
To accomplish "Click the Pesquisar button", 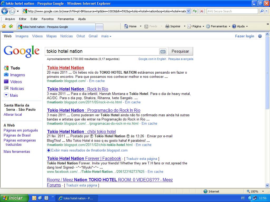I will click(x=180, y=51).
